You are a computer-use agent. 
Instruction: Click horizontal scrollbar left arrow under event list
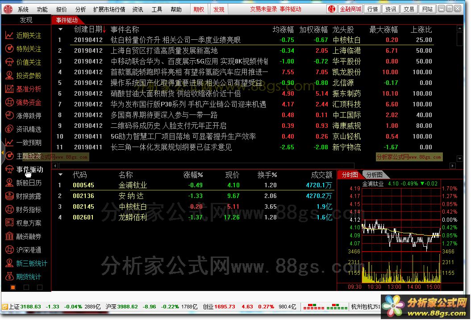pyautogui.click(x=55, y=166)
